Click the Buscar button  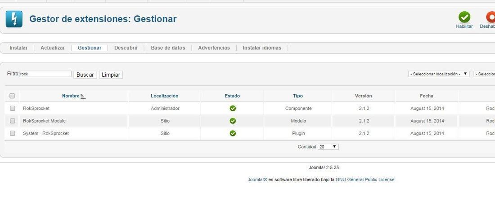click(x=85, y=75)
